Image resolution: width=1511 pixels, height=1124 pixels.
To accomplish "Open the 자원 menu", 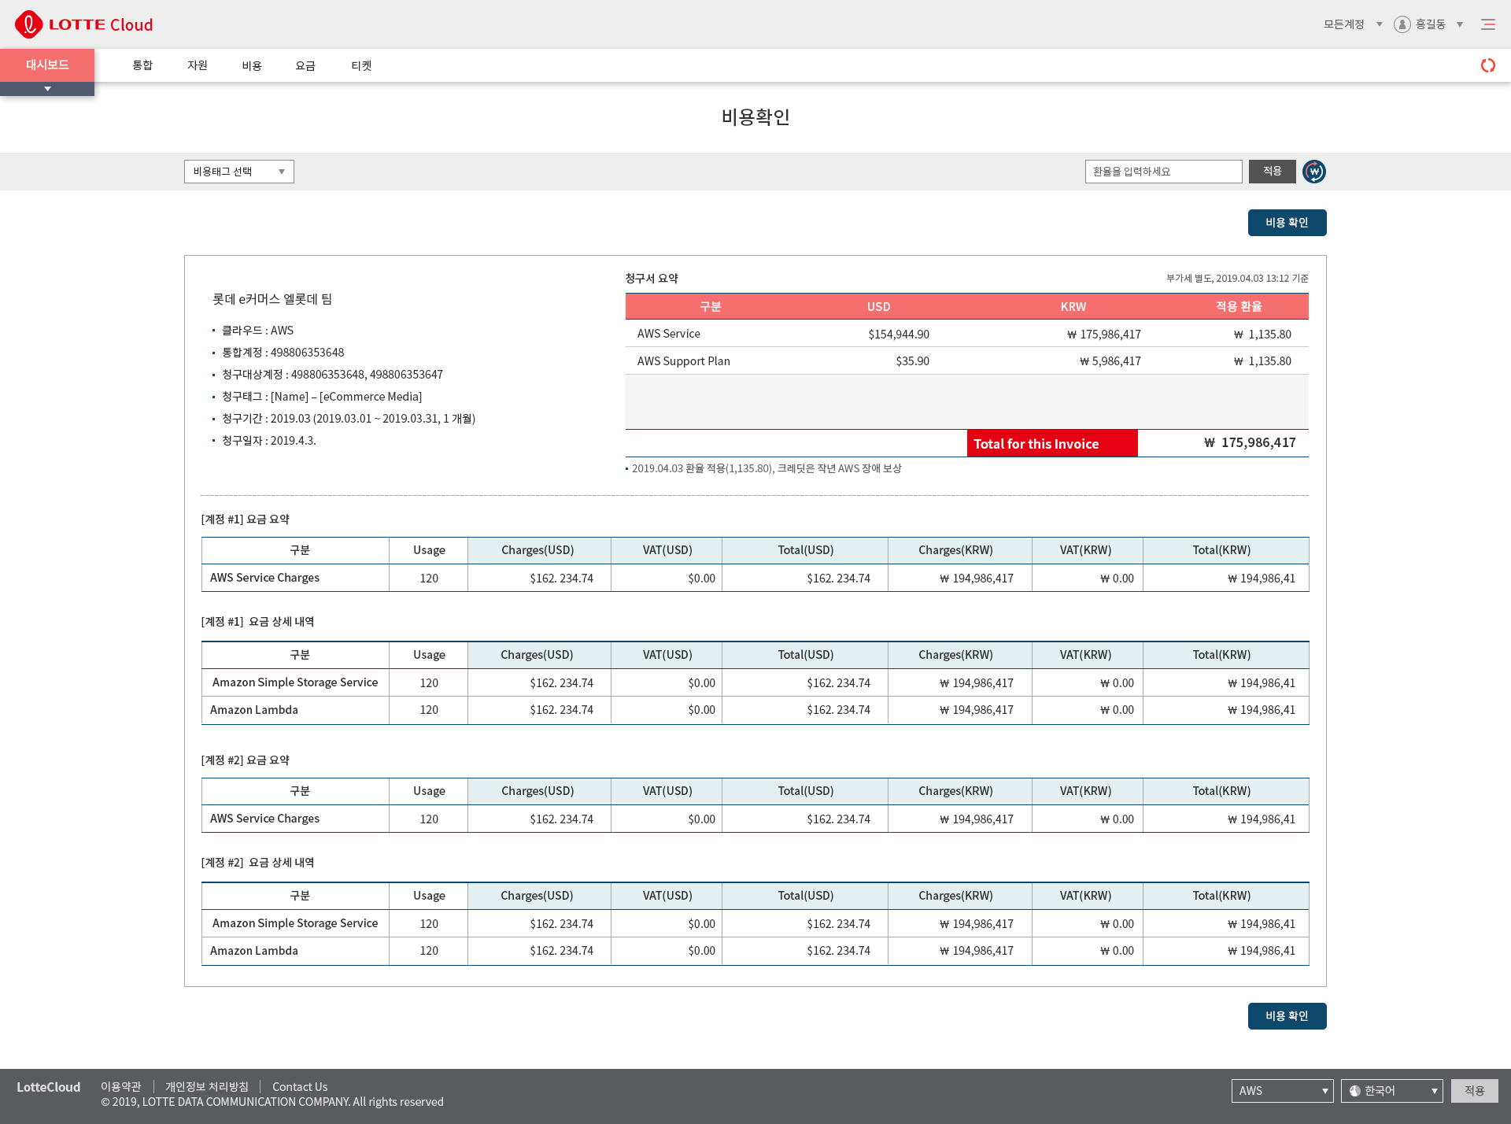I will (x=198, y=65).
